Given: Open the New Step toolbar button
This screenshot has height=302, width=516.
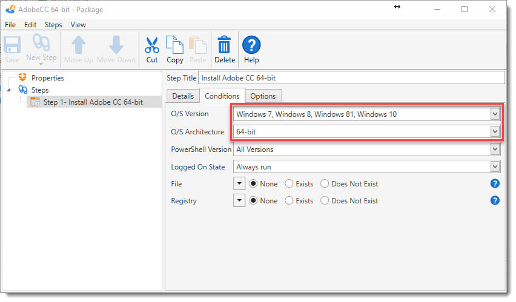Looking at the screenshot, I should coord(41,50).
